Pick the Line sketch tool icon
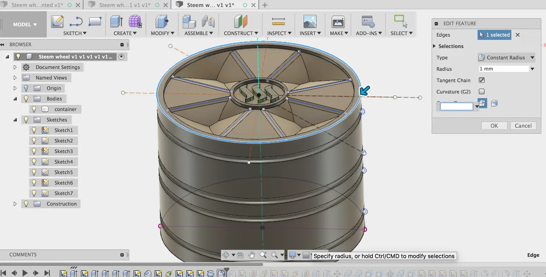Image resolution: width=546 pixels, height=277 pixels. coord(76,21)
